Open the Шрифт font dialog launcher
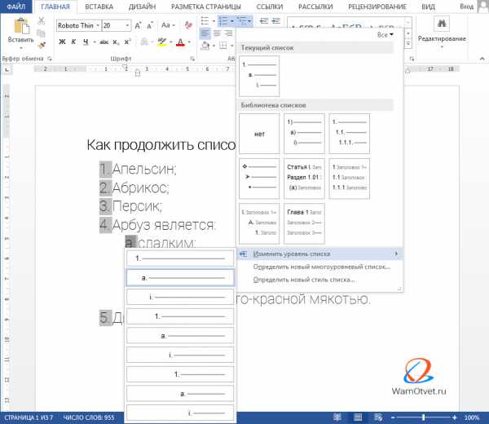 click(x=192, y=59)
